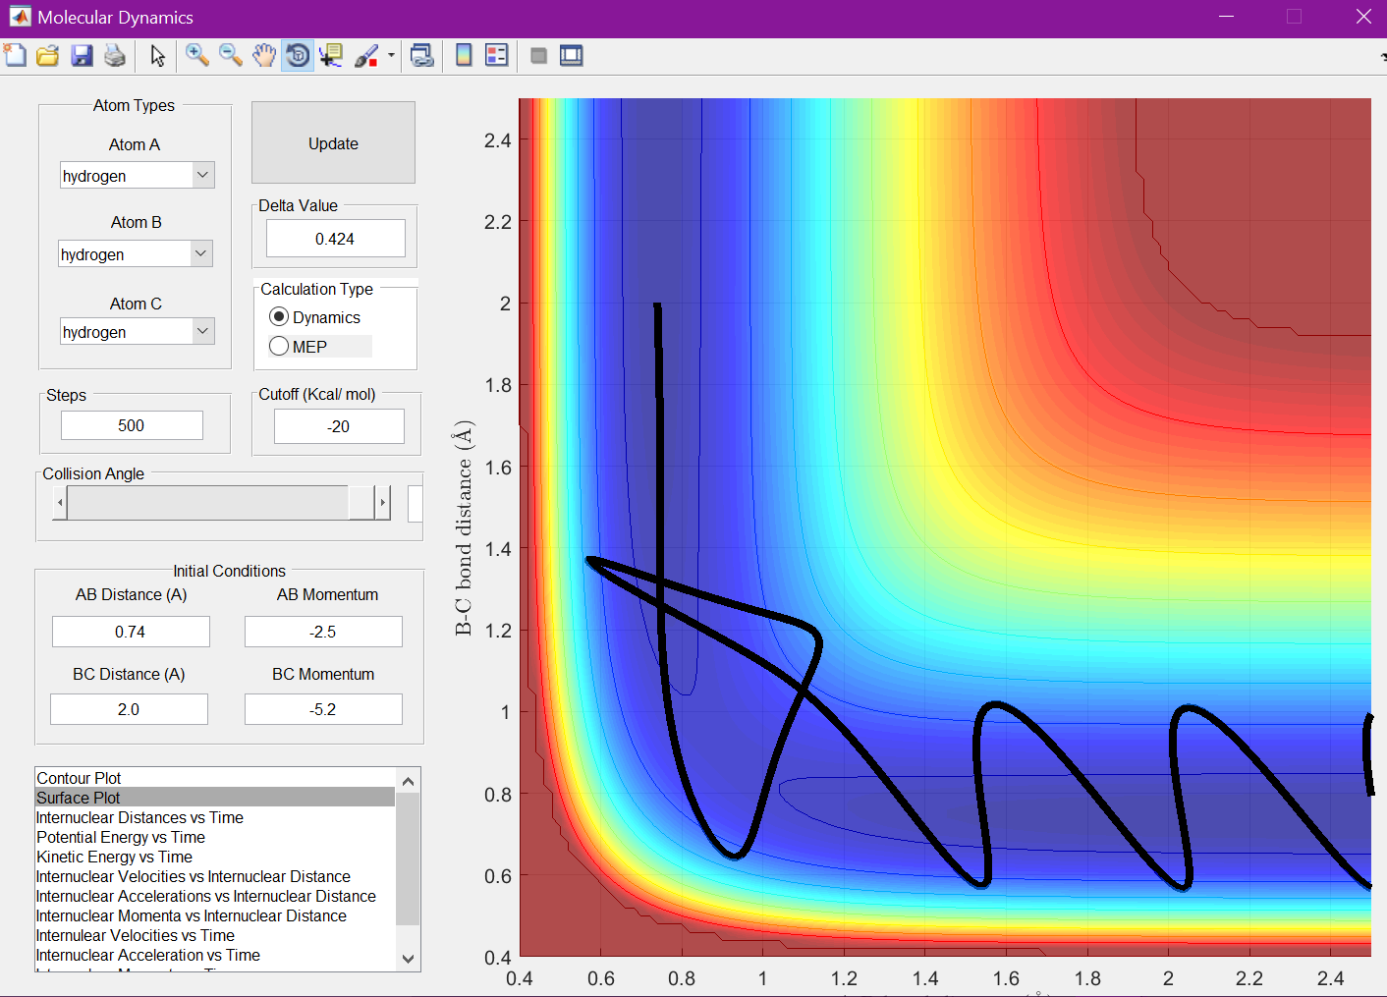
Task: Expand the Atom C combo box
Action: [x=138, y=332]
